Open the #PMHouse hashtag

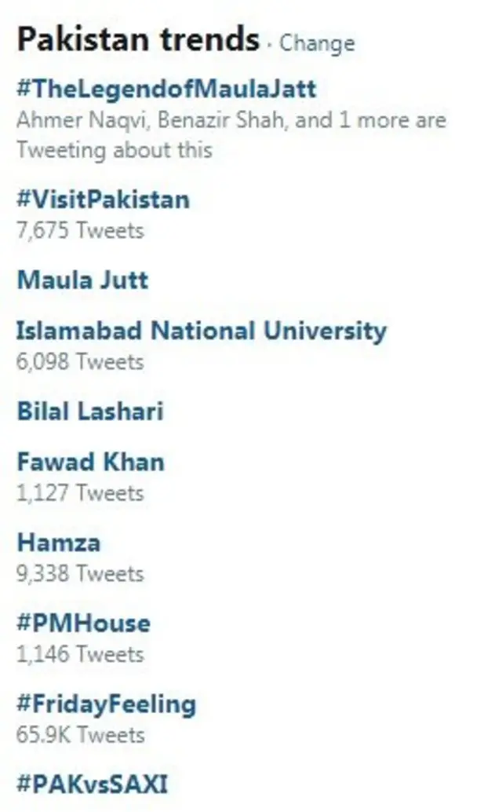click(x=83, y=623)
